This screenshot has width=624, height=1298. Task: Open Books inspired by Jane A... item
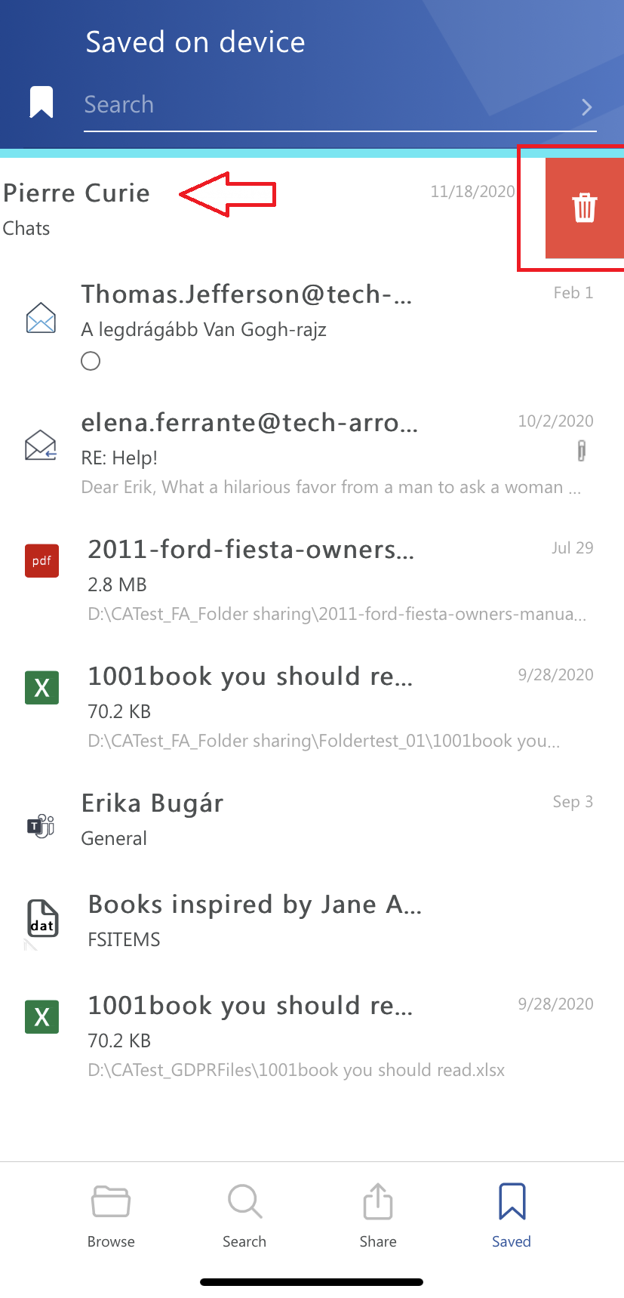(302, 920)
